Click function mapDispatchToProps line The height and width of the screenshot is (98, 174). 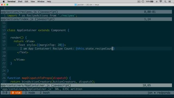tap(39, 78)
